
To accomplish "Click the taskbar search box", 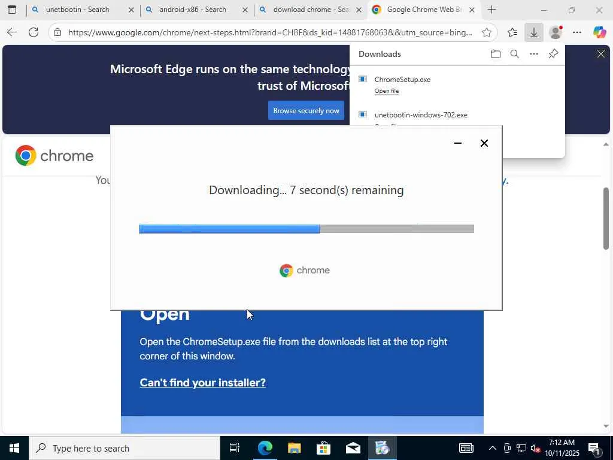I will pyautogui.click(x=125, y=448).
